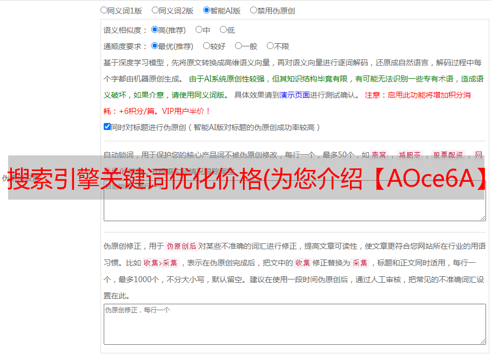Set 语义相似度 to 高(推荐)
Image resolution: width=492 pixels, height=355 pixels.
154,30
